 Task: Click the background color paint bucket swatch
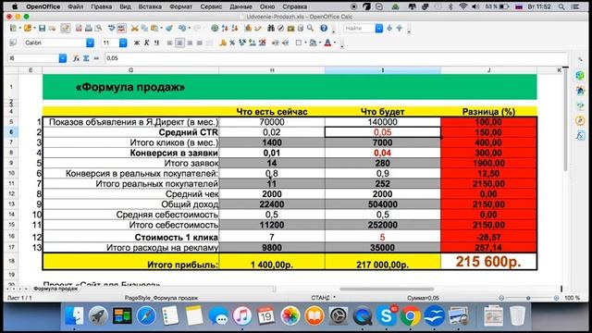click(x=313, y=43)
